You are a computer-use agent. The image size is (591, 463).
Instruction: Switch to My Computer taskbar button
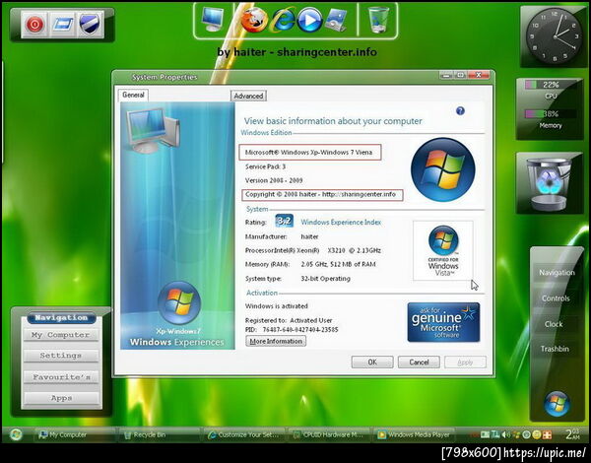[74, 434]
